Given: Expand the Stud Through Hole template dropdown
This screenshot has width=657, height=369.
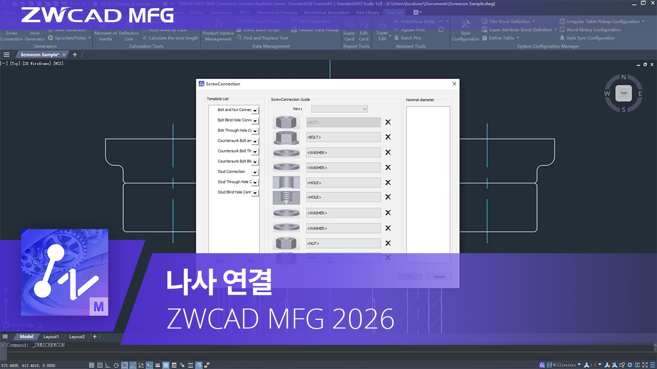Looking at the screenshot, I should click(255, 182).
